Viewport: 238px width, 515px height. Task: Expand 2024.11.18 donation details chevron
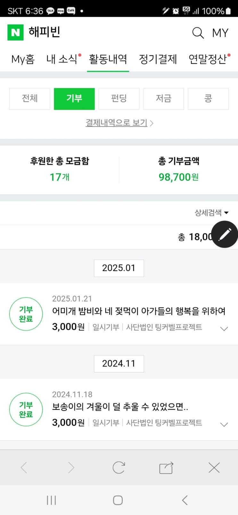tap(224, 424)
